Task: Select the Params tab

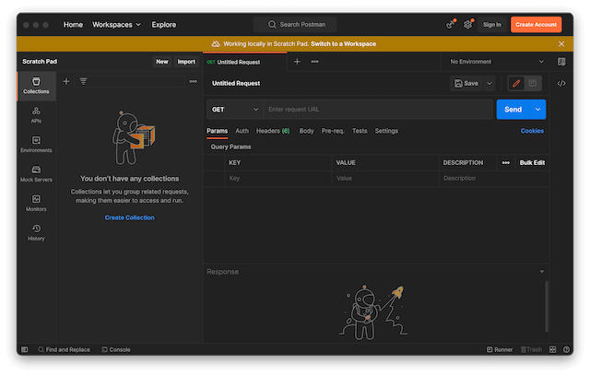Action: pos(218,131)
